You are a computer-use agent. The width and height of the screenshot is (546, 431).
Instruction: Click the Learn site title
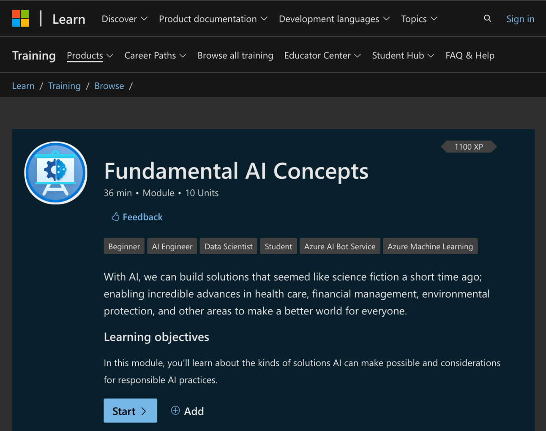coord(69,19)
